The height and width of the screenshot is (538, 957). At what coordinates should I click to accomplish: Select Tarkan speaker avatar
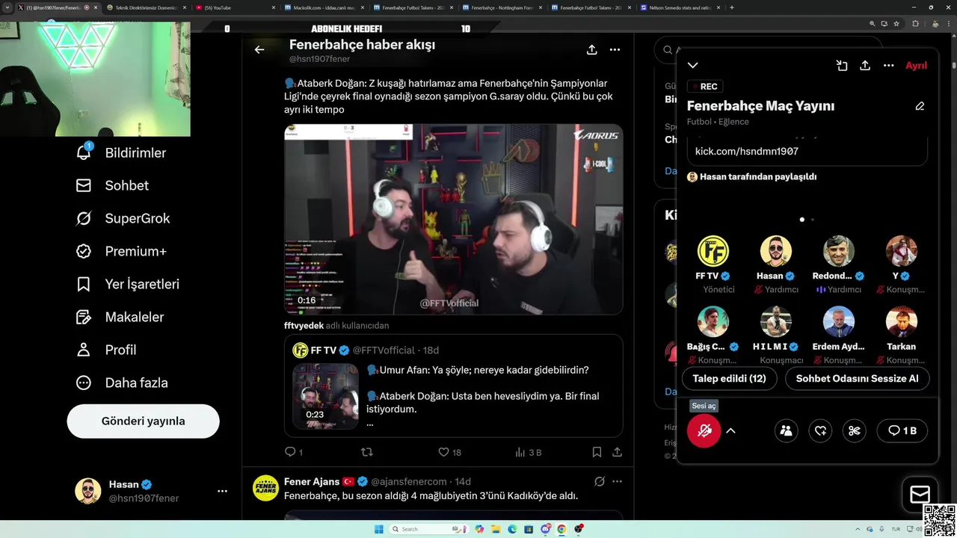pyautogui.click(x=902, y=321)
